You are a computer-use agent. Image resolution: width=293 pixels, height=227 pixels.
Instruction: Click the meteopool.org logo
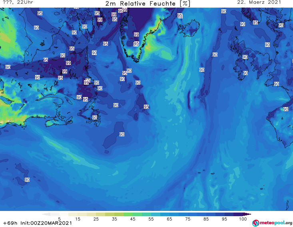[272, 223]
